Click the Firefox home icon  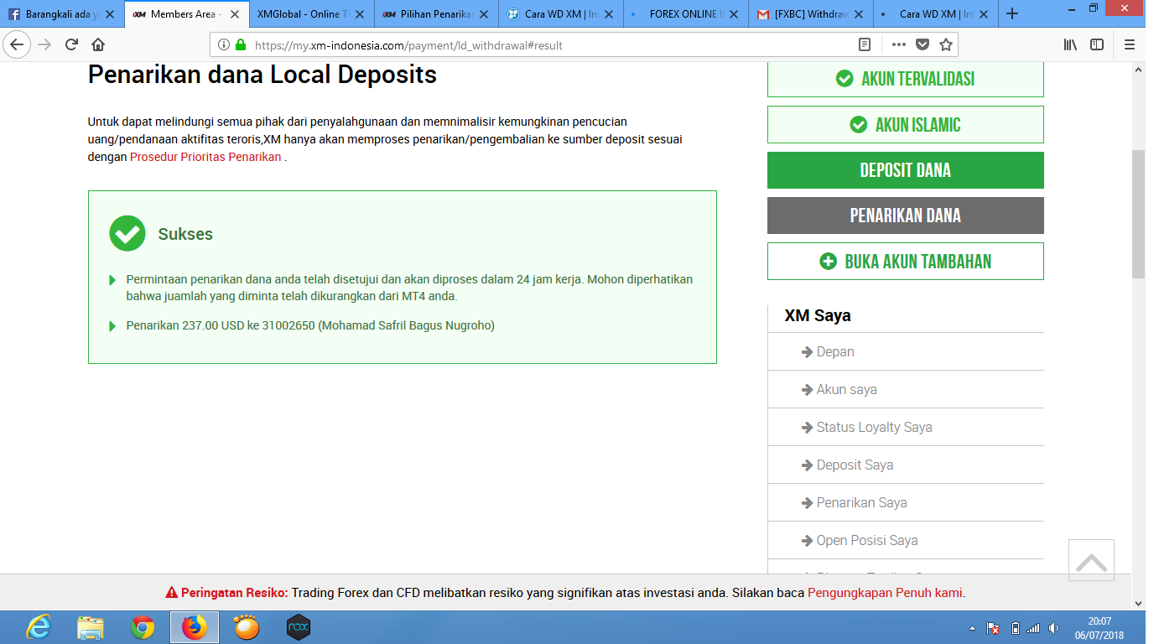(x=98, y=45)
